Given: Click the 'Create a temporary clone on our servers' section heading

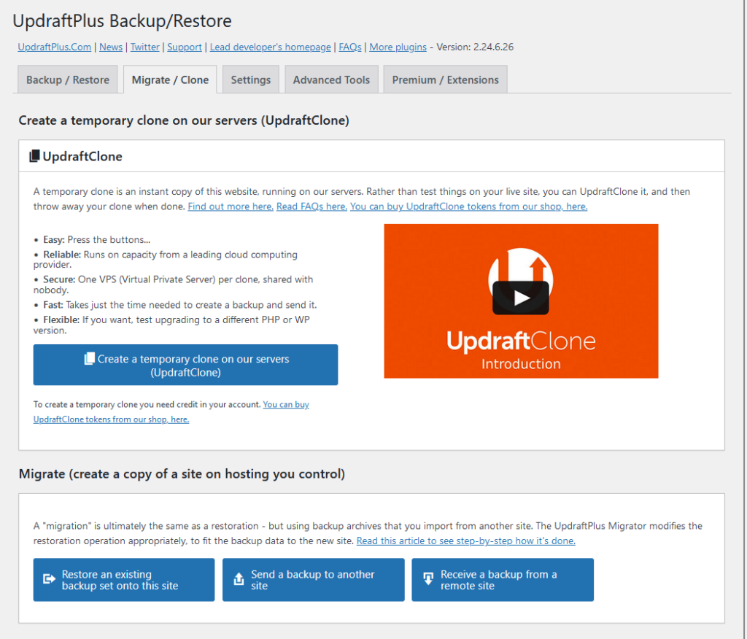Looking at the screenshot, I should coord(183,120).
